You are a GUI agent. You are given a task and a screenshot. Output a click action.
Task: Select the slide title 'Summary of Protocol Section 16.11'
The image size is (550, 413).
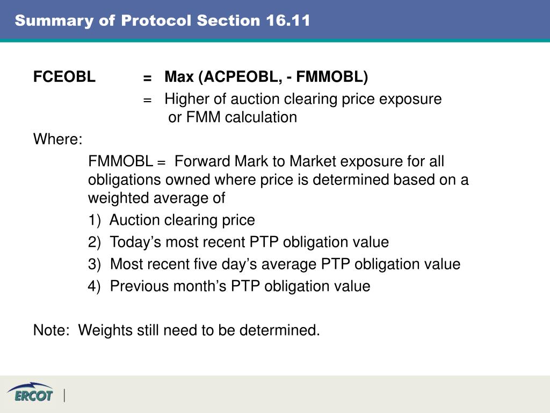[x=162, y=20]
